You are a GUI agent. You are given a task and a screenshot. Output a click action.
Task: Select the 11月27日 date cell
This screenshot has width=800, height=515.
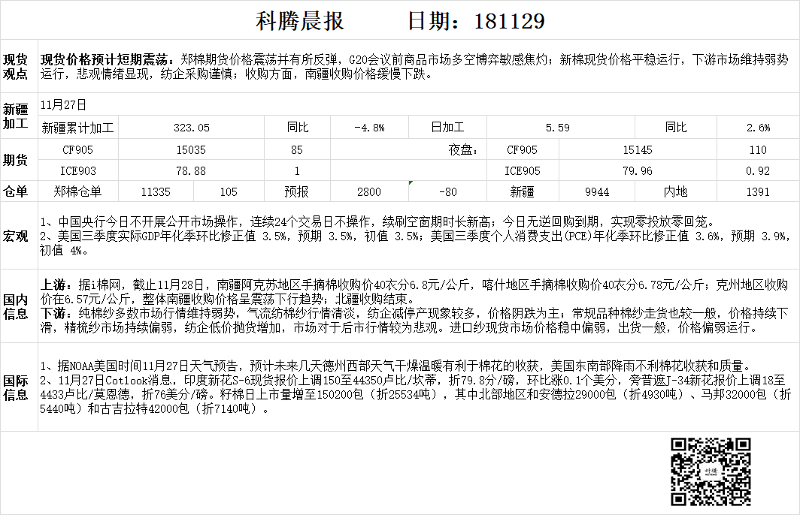[x=64, y=105]
